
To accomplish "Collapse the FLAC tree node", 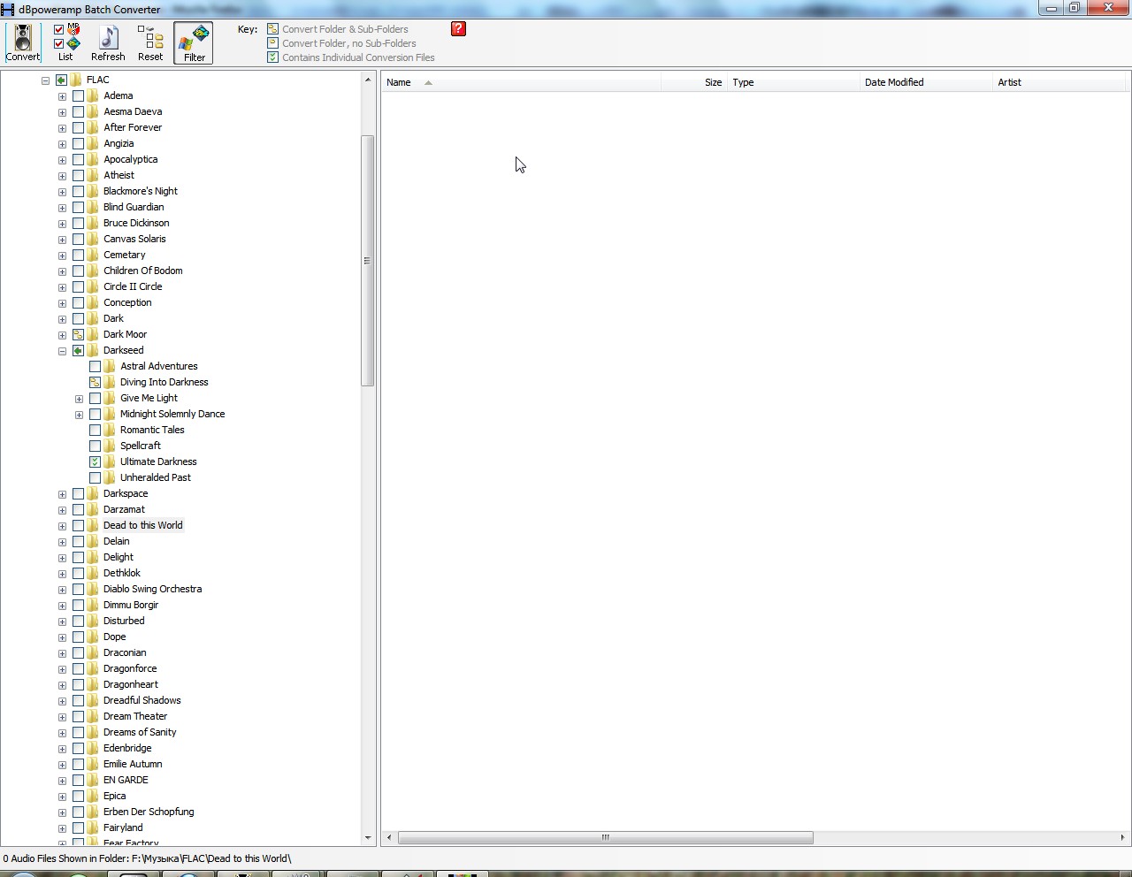I will (x=45, y=80).
